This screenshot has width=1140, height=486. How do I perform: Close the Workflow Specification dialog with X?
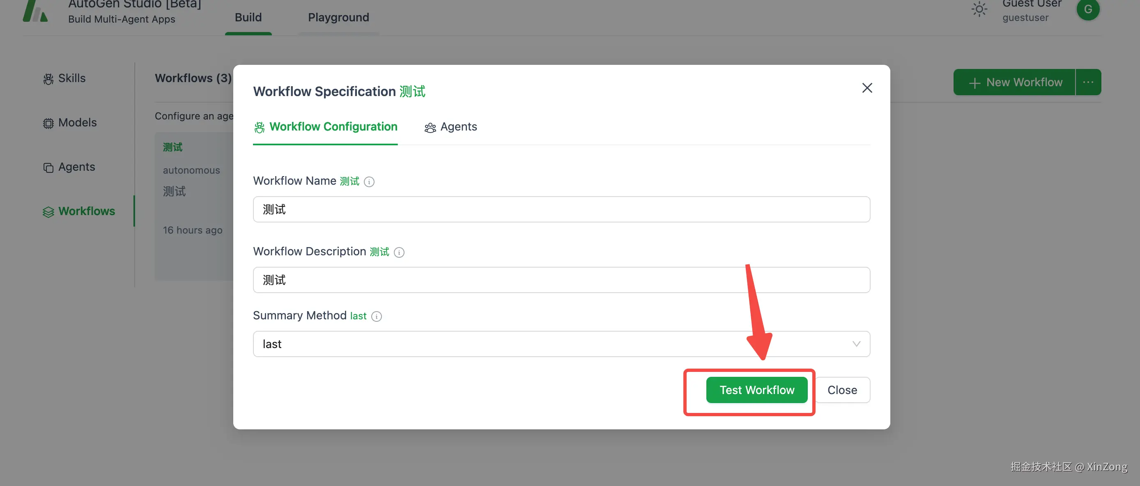[x=866, y=88]
